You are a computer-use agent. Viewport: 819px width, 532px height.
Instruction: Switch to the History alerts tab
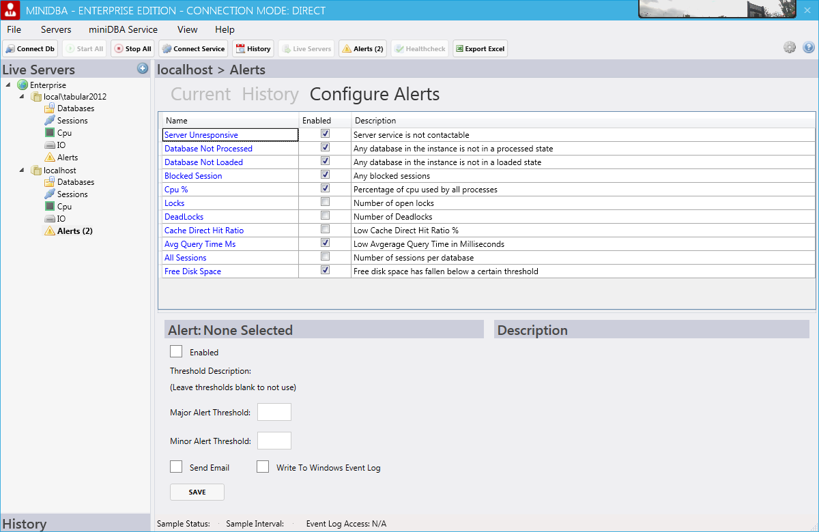click(270, 94)
